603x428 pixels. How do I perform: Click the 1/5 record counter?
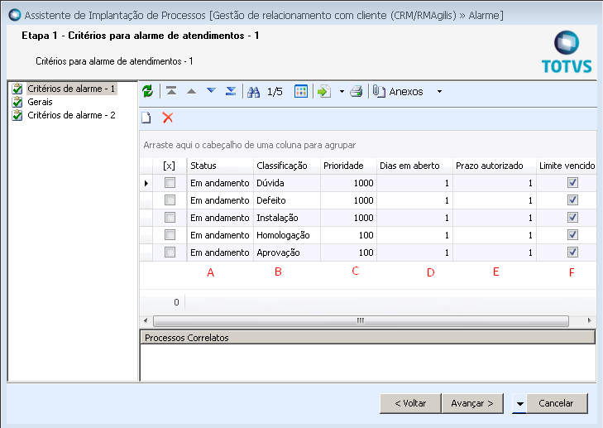[275, 92]
